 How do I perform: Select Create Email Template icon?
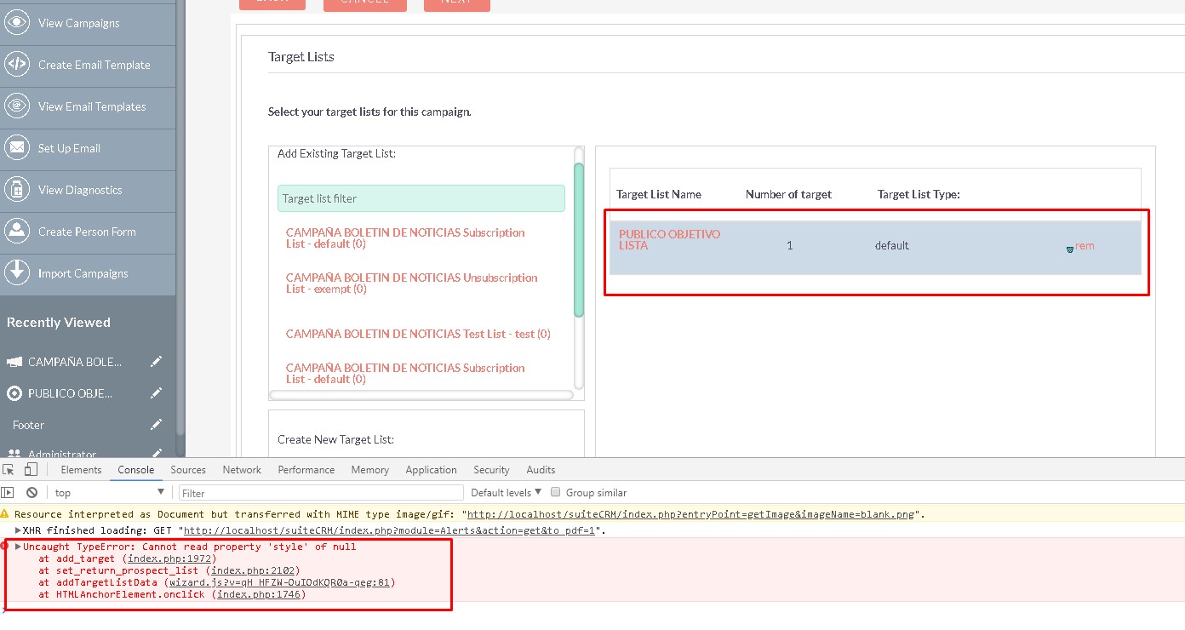(17, 65)
